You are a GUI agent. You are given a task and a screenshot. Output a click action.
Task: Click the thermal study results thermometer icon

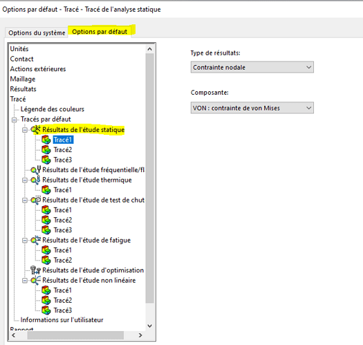tap(36, 180)
